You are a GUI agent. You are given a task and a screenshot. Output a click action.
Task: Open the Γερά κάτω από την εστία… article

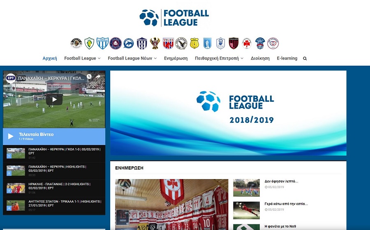[286, 204]
